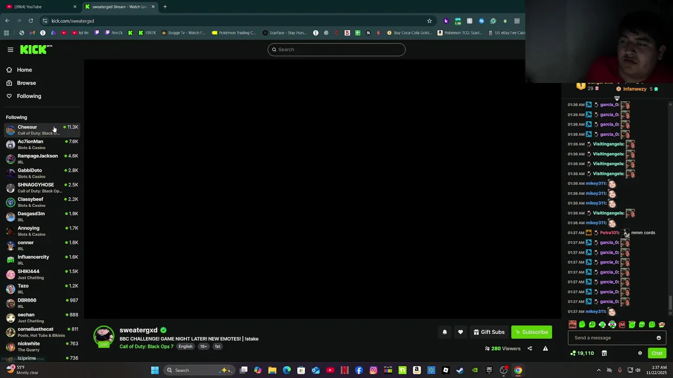Open RampageJackson channel
The width and height of the screenshot is (673, 378).
pyautogui.click(x=42, y=159)
